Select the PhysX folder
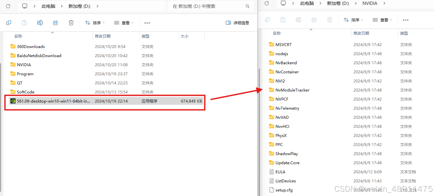The width and height of the screenshot is (434, 196). click(x=281, y=135)
